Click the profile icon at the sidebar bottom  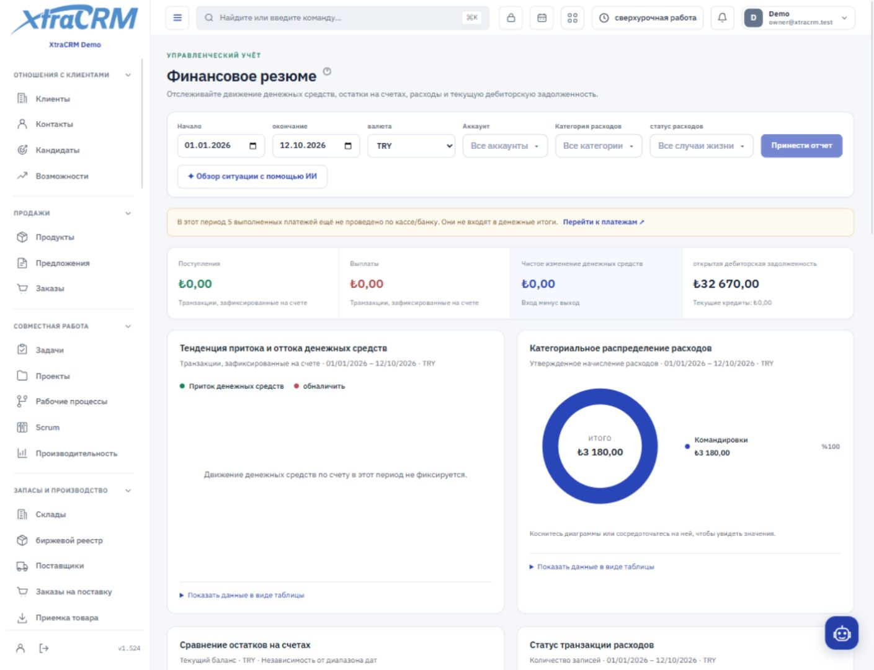click(20, 648)
